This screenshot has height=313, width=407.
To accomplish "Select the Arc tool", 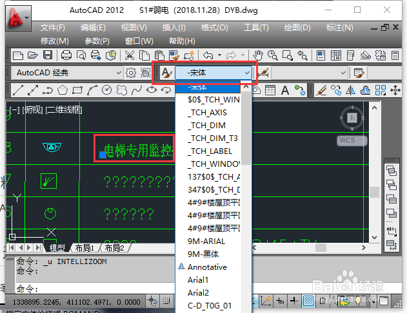I will (x=92, y=90).
